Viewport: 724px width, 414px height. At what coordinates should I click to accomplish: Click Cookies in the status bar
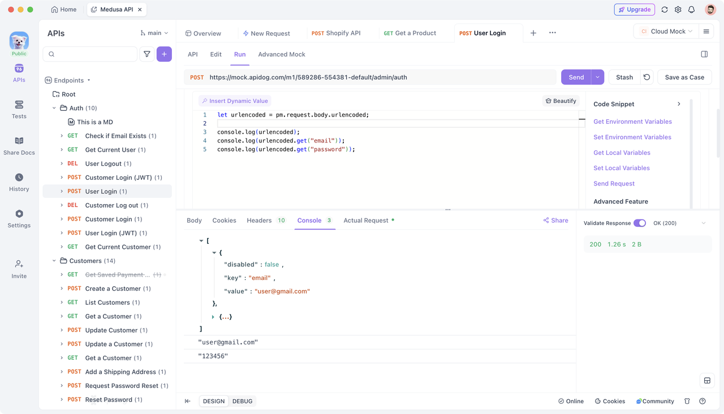click(x=610, y=401)
